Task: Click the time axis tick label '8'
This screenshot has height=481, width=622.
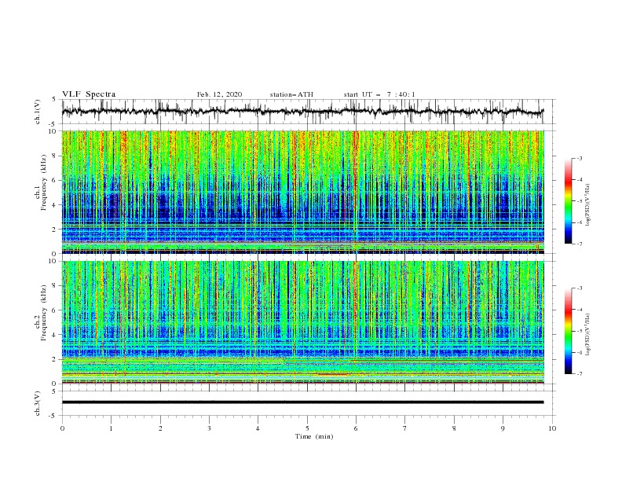Action: coord(454,428)
